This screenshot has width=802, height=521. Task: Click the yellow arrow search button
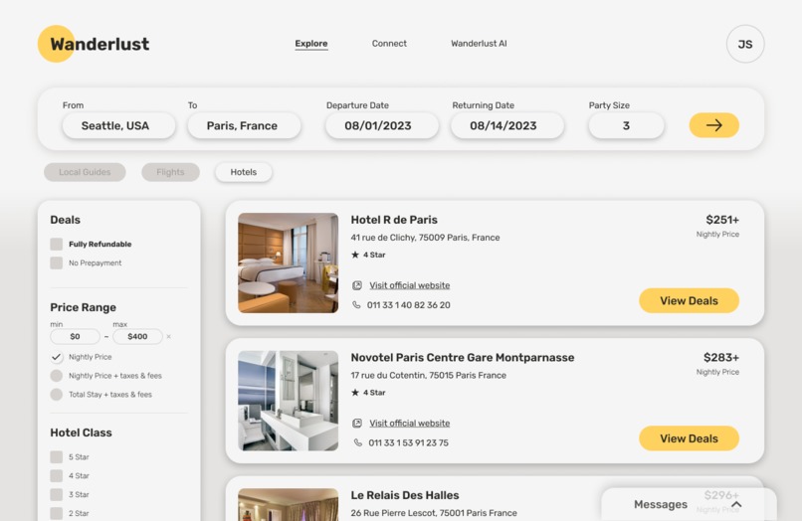(714, 125)
